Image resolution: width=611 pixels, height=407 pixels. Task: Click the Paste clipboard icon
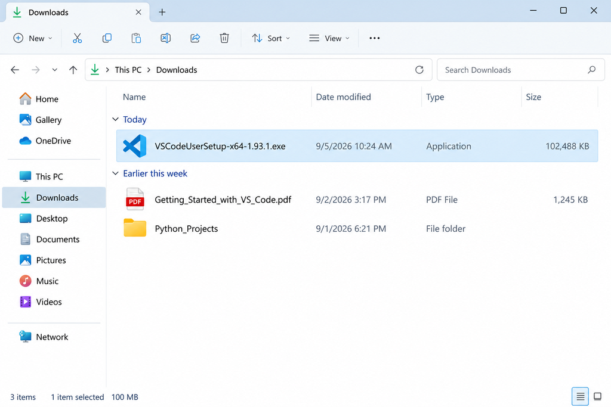pyautogui.click(x=136, y=38)
